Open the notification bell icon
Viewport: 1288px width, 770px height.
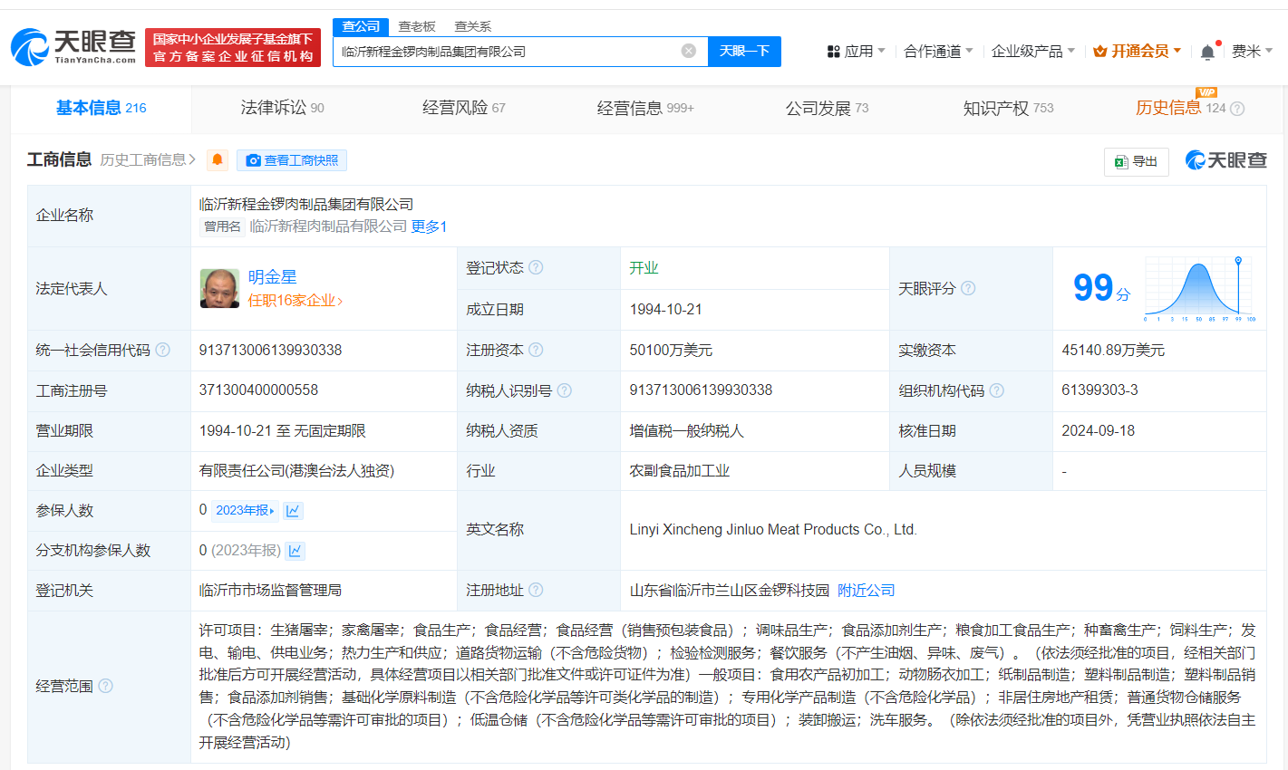click(x=1206, y=52)
